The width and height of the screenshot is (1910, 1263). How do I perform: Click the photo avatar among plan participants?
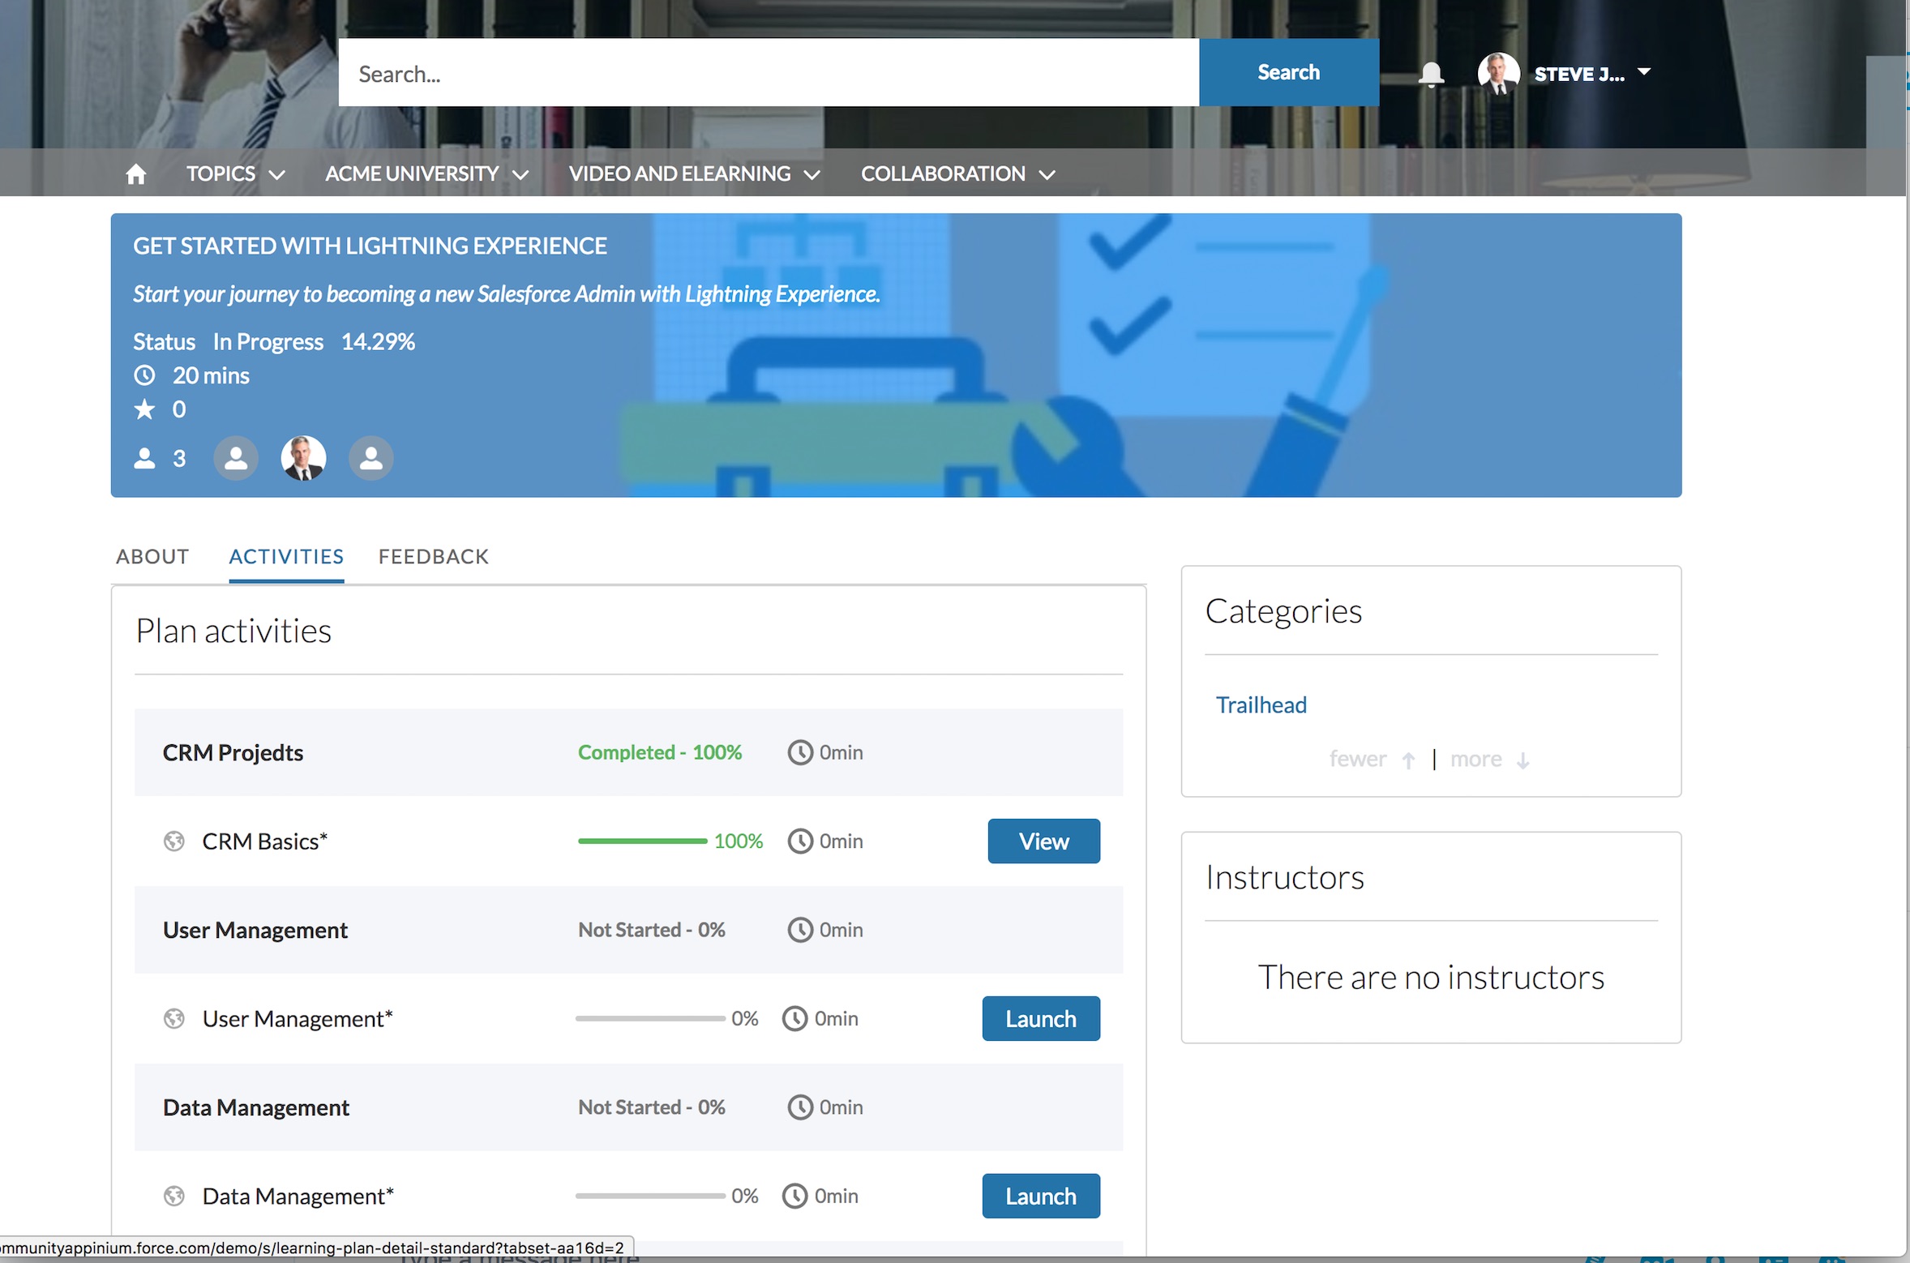tap(303, 459)
